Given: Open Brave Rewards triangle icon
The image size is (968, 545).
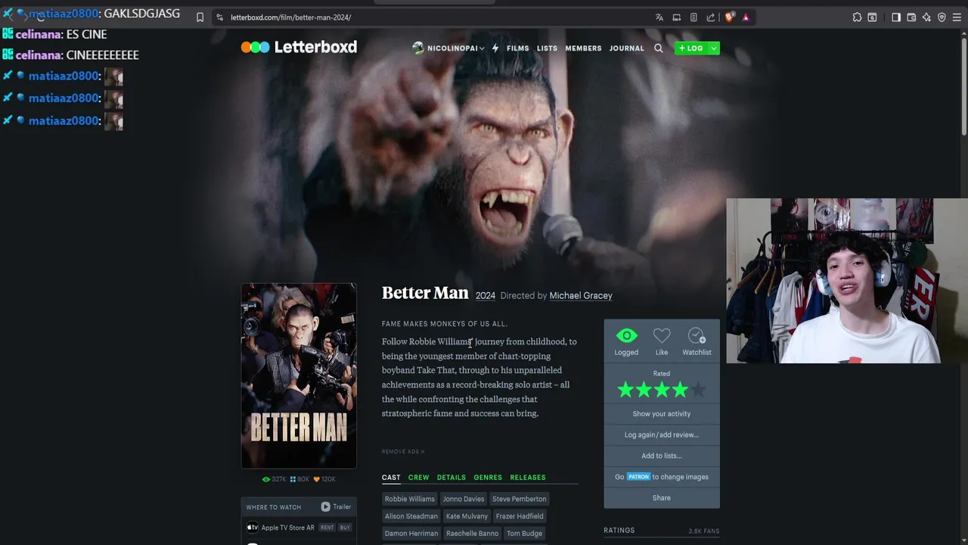Looking at the screenshot, I should (x=746, y=17).
